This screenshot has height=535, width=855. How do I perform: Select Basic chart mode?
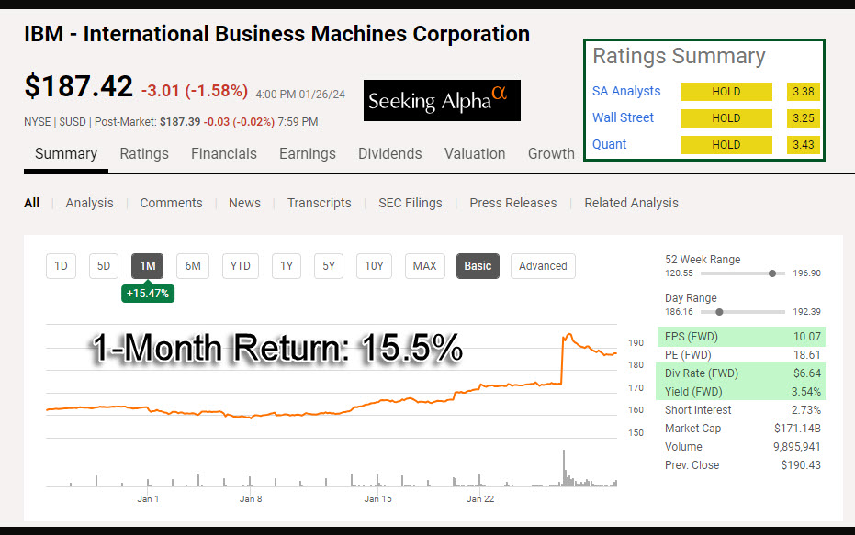pos(478,266)
